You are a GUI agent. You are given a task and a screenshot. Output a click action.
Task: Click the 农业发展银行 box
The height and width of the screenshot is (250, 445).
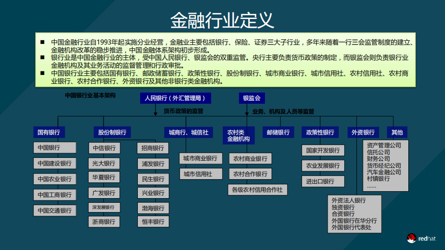click(323, 166)
